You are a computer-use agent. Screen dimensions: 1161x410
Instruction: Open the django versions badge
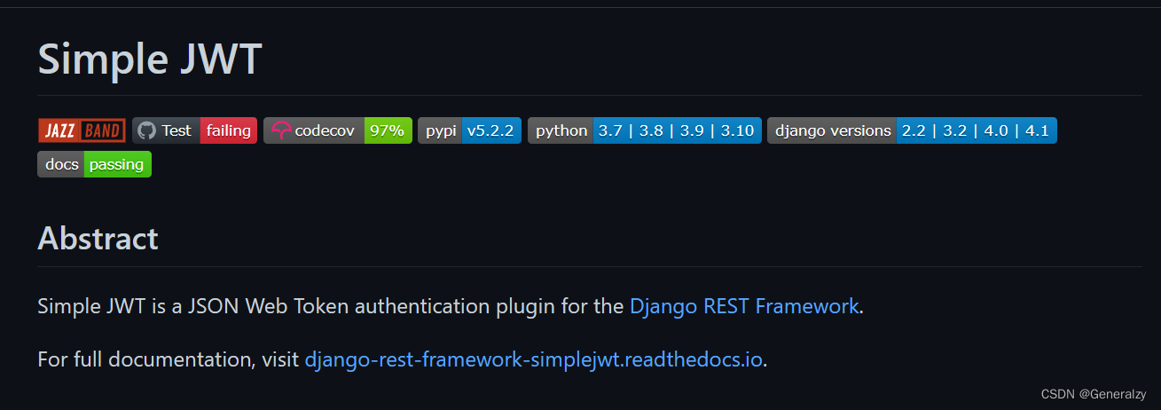[912, 130]
